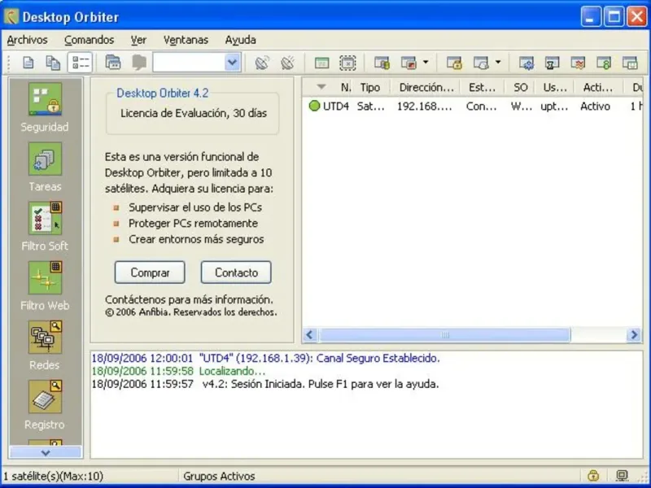Screen dimensions: 651x488
Task: Sort by the Tipo column header
Action: point(370,87)
